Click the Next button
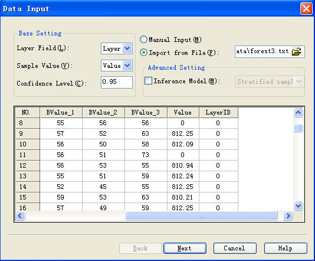Image resolution: width=315 pixels, height=261 pixels. [x=185, y=249]
